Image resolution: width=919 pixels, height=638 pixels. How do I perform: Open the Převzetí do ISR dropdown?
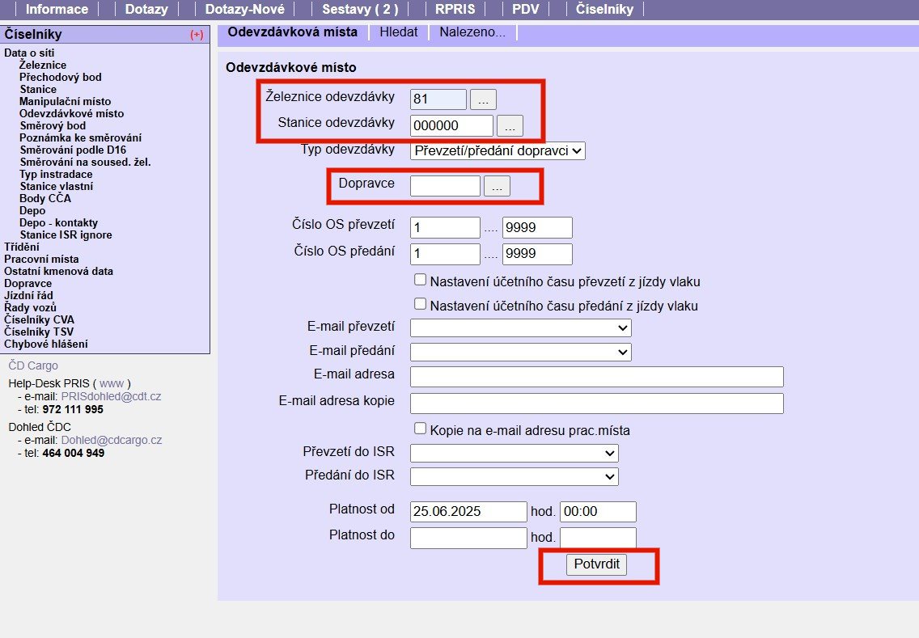[514, 454]
